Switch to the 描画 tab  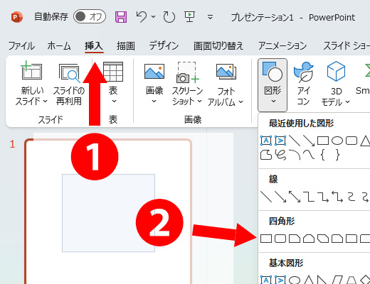click(126, 45)
